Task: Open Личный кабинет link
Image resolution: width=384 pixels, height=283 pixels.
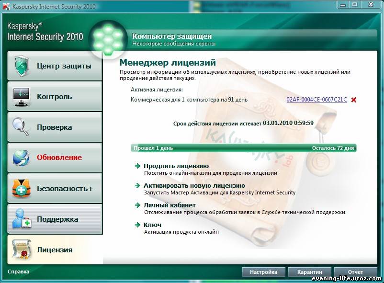Action: click(169, 205)
